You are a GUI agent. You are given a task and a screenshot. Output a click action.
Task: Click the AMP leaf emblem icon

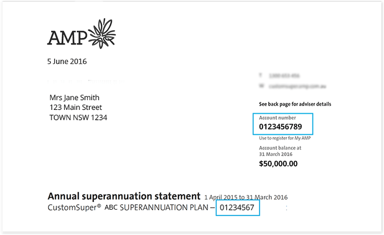point(102,34)
